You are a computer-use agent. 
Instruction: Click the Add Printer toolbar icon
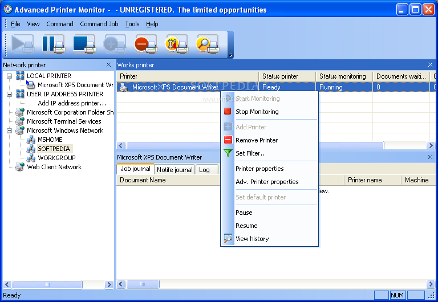[115, 44]
